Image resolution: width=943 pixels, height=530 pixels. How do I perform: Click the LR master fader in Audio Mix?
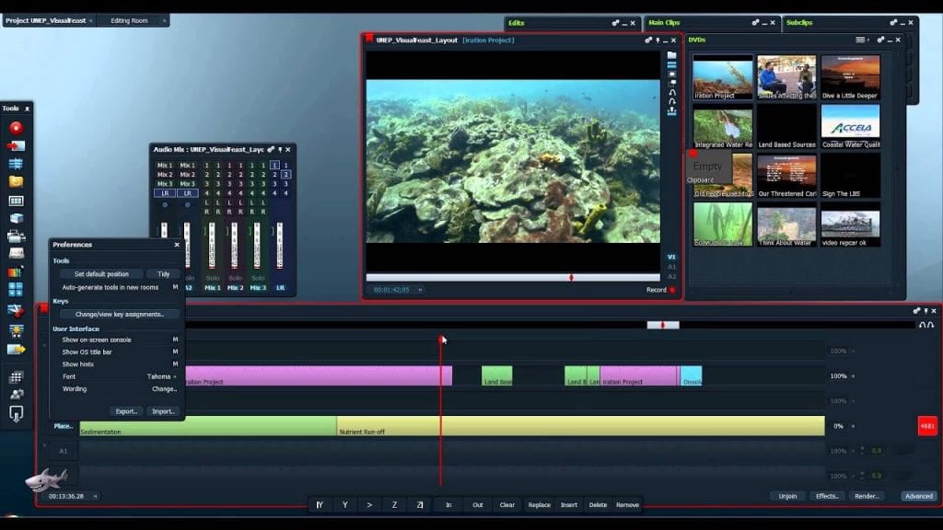(x=280, y=245)
